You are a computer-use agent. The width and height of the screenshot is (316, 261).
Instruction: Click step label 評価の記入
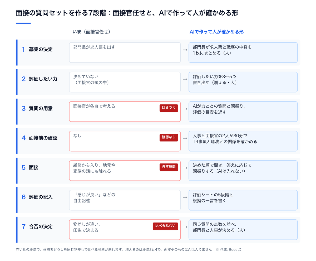pyautogui.click(x=41, y=197)
